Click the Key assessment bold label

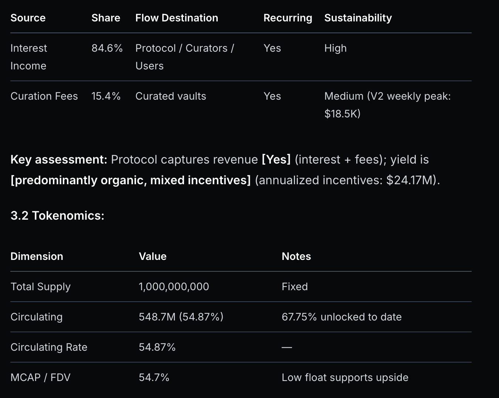click(x=59, y=159)
